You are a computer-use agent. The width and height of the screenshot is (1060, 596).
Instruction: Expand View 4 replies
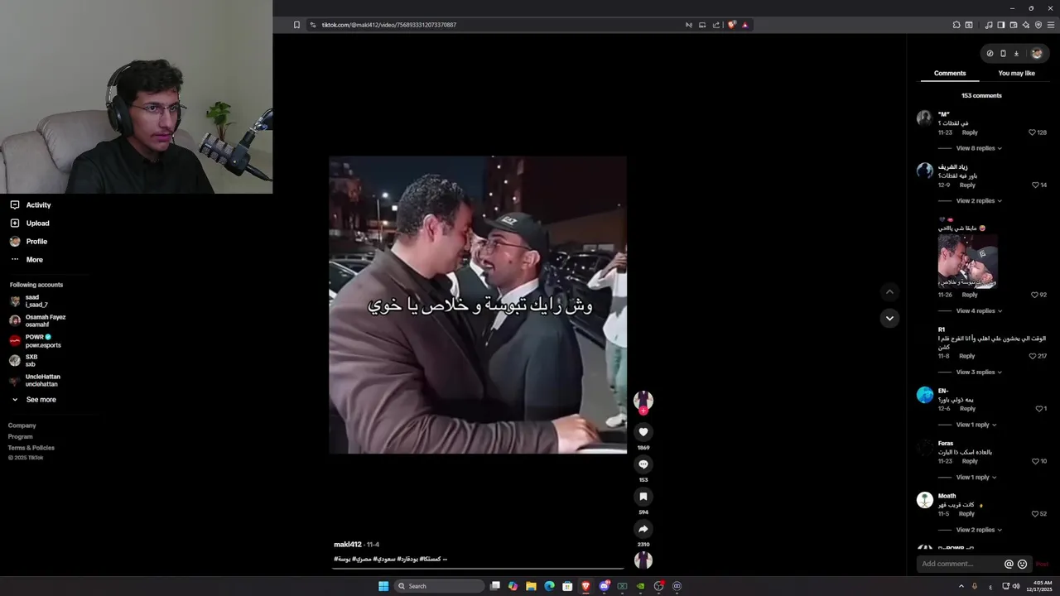click(x=979, y=311)
